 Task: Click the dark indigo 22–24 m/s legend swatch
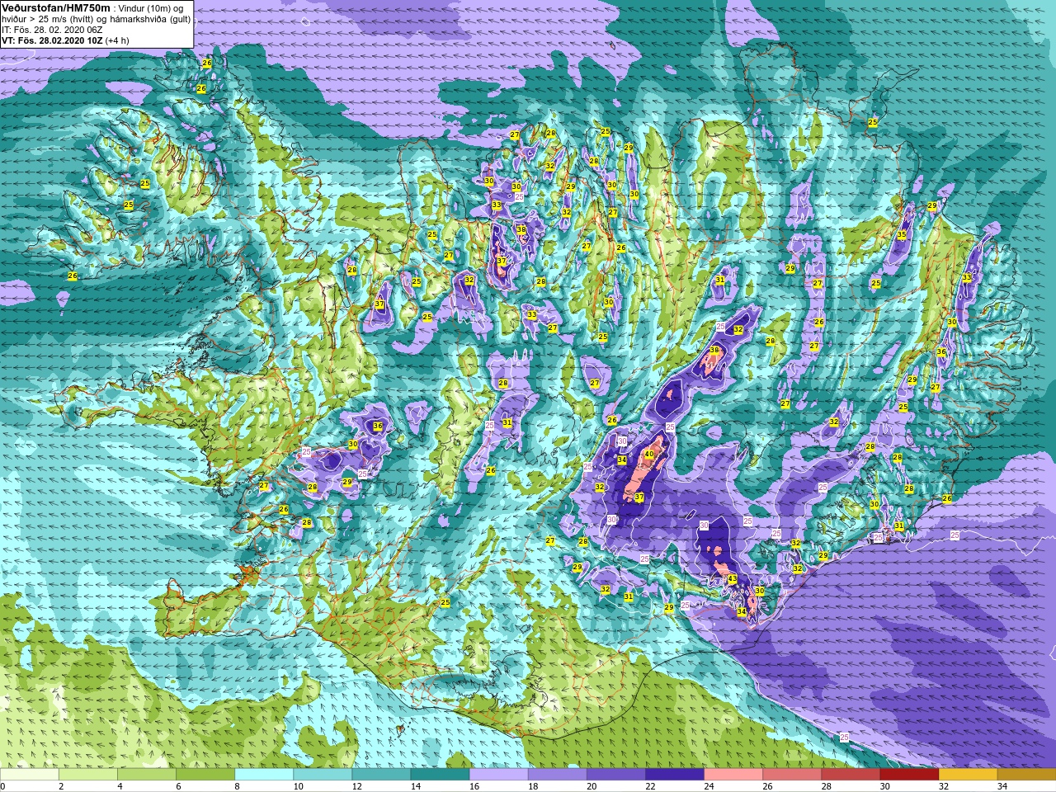pos(674,775)
